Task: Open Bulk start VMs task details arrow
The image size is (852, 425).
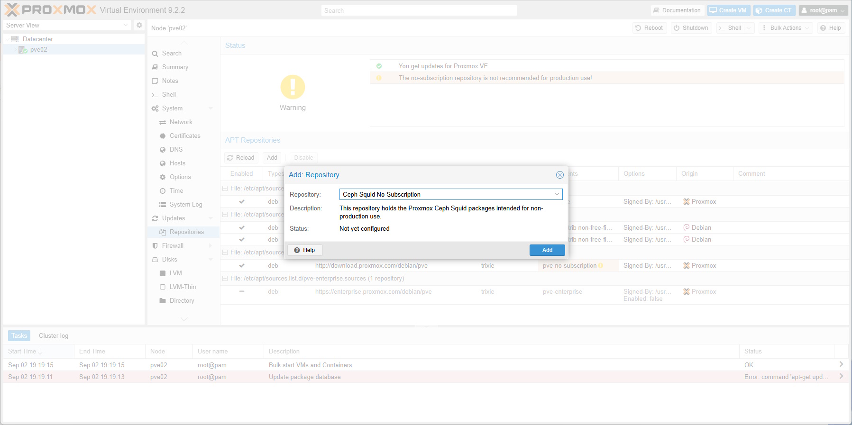Action: (841, 365)
